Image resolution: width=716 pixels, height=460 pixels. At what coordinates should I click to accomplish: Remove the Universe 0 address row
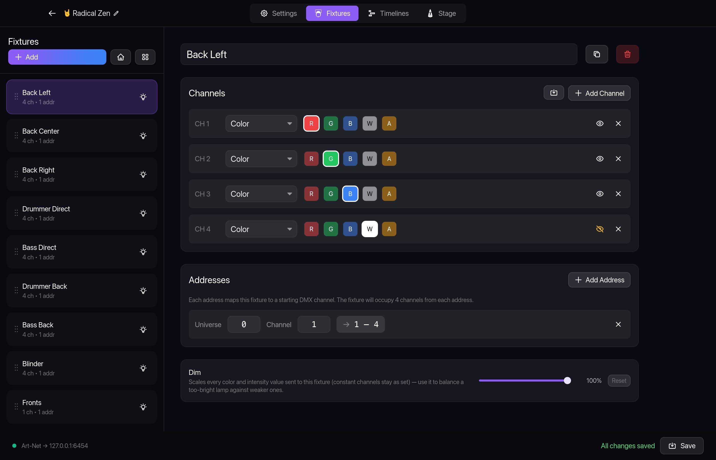click(x=618, y=324)
